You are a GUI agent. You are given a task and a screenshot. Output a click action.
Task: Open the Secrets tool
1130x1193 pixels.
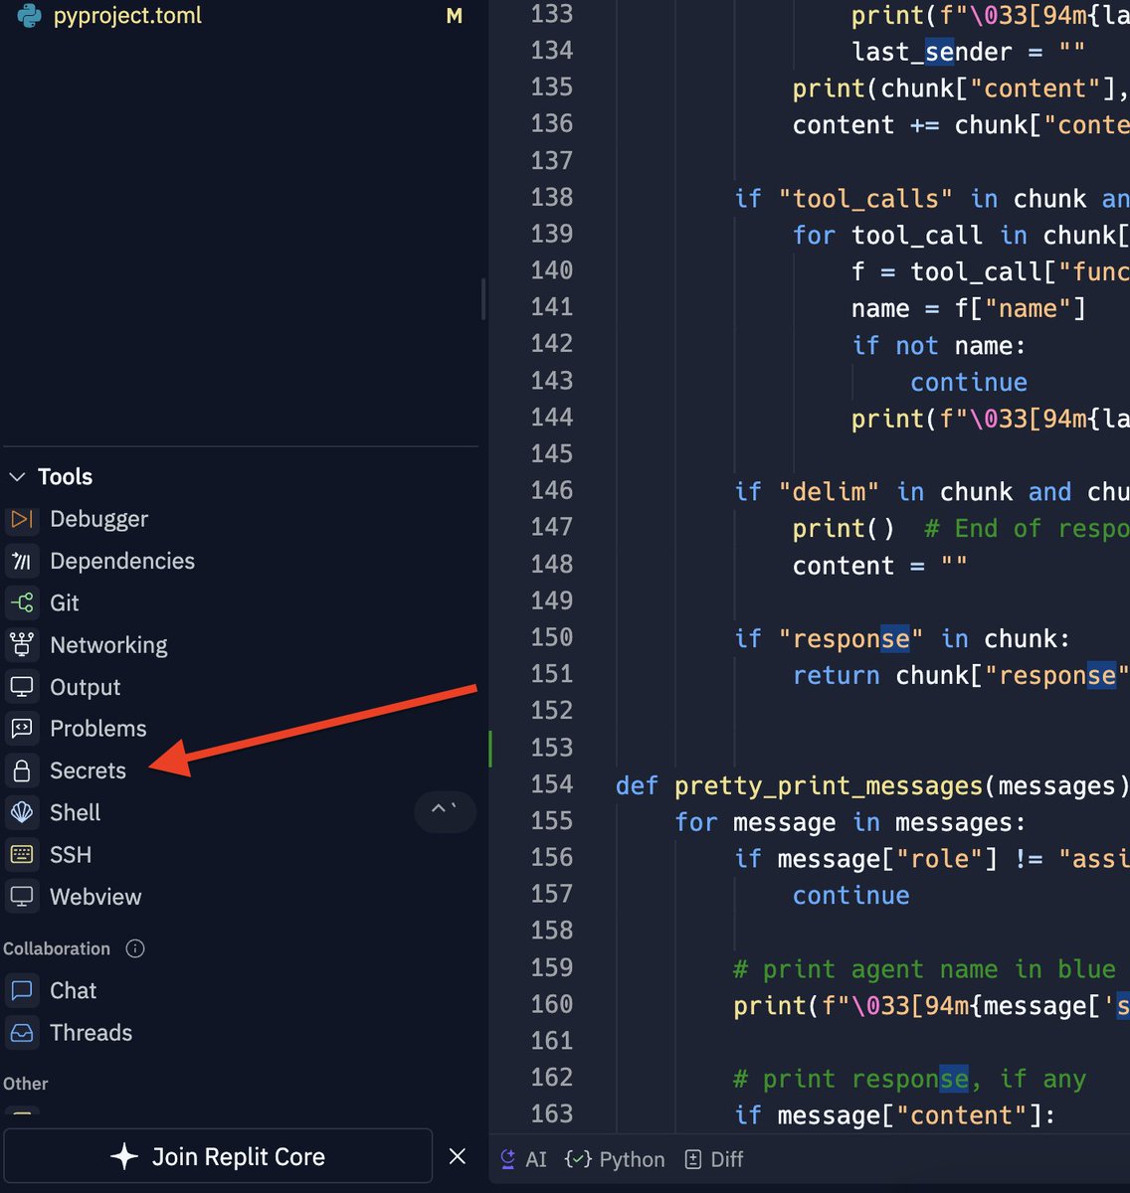(x=88, y=770)
